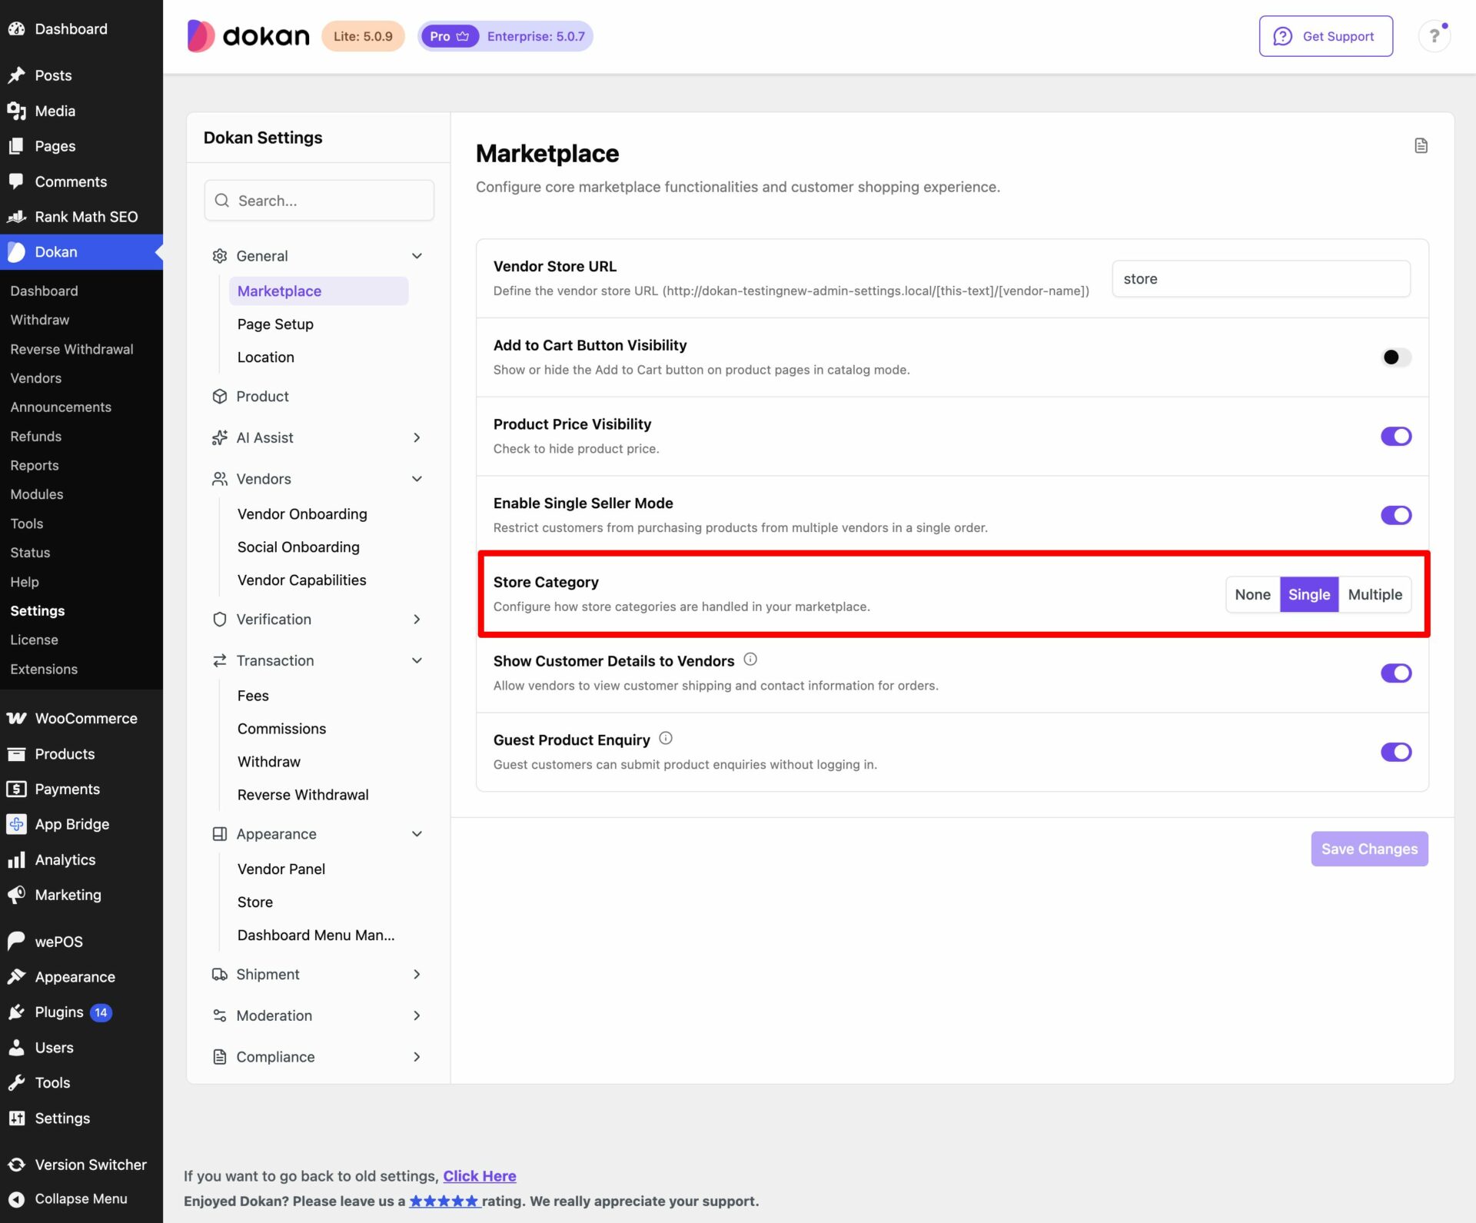Select Multiple for Store Category
Image resolution: width=1476 pixels, height=1223 pixels.
click(1375, 594)
